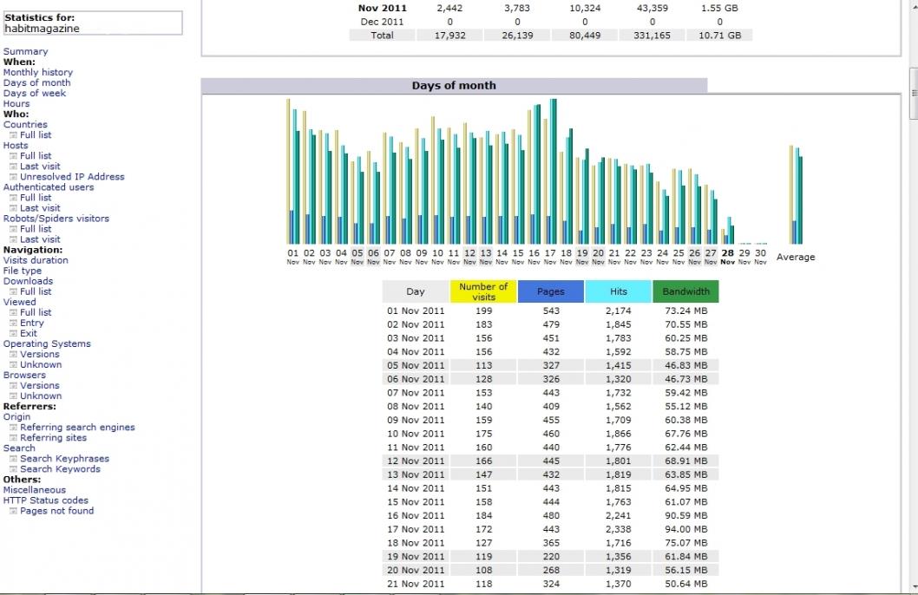Click the 01 Nov chart bars

click(x=292, y=171)
